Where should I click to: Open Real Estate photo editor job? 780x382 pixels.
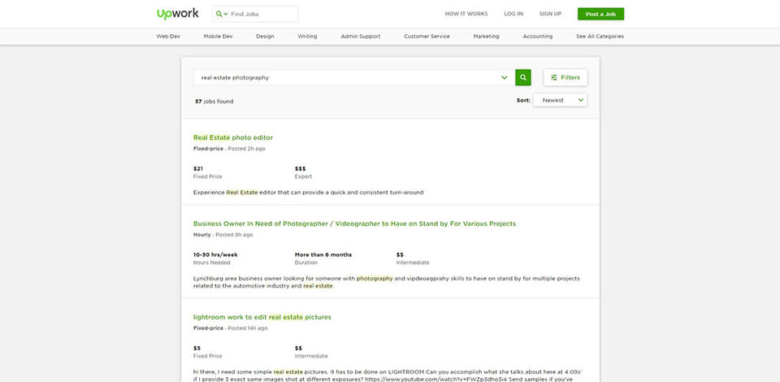click(x=233, y=138)
